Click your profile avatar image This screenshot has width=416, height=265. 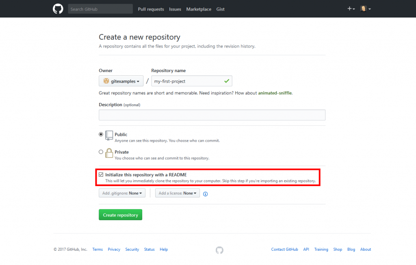[x=363, y=9]
